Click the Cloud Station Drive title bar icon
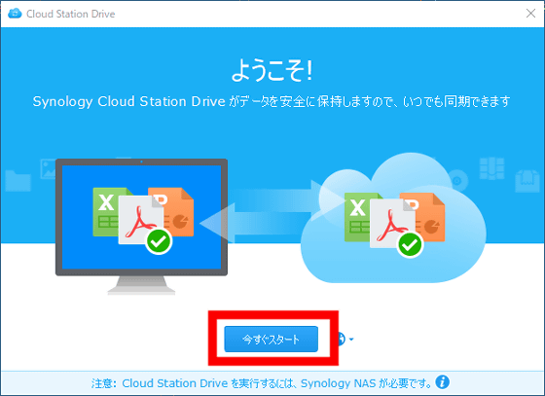This screenshot has width=545, height=396. click(15, 14)
